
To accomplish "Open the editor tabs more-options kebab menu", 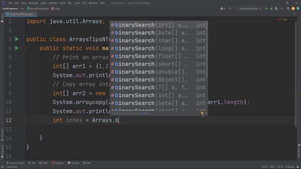I will [295, 14].
